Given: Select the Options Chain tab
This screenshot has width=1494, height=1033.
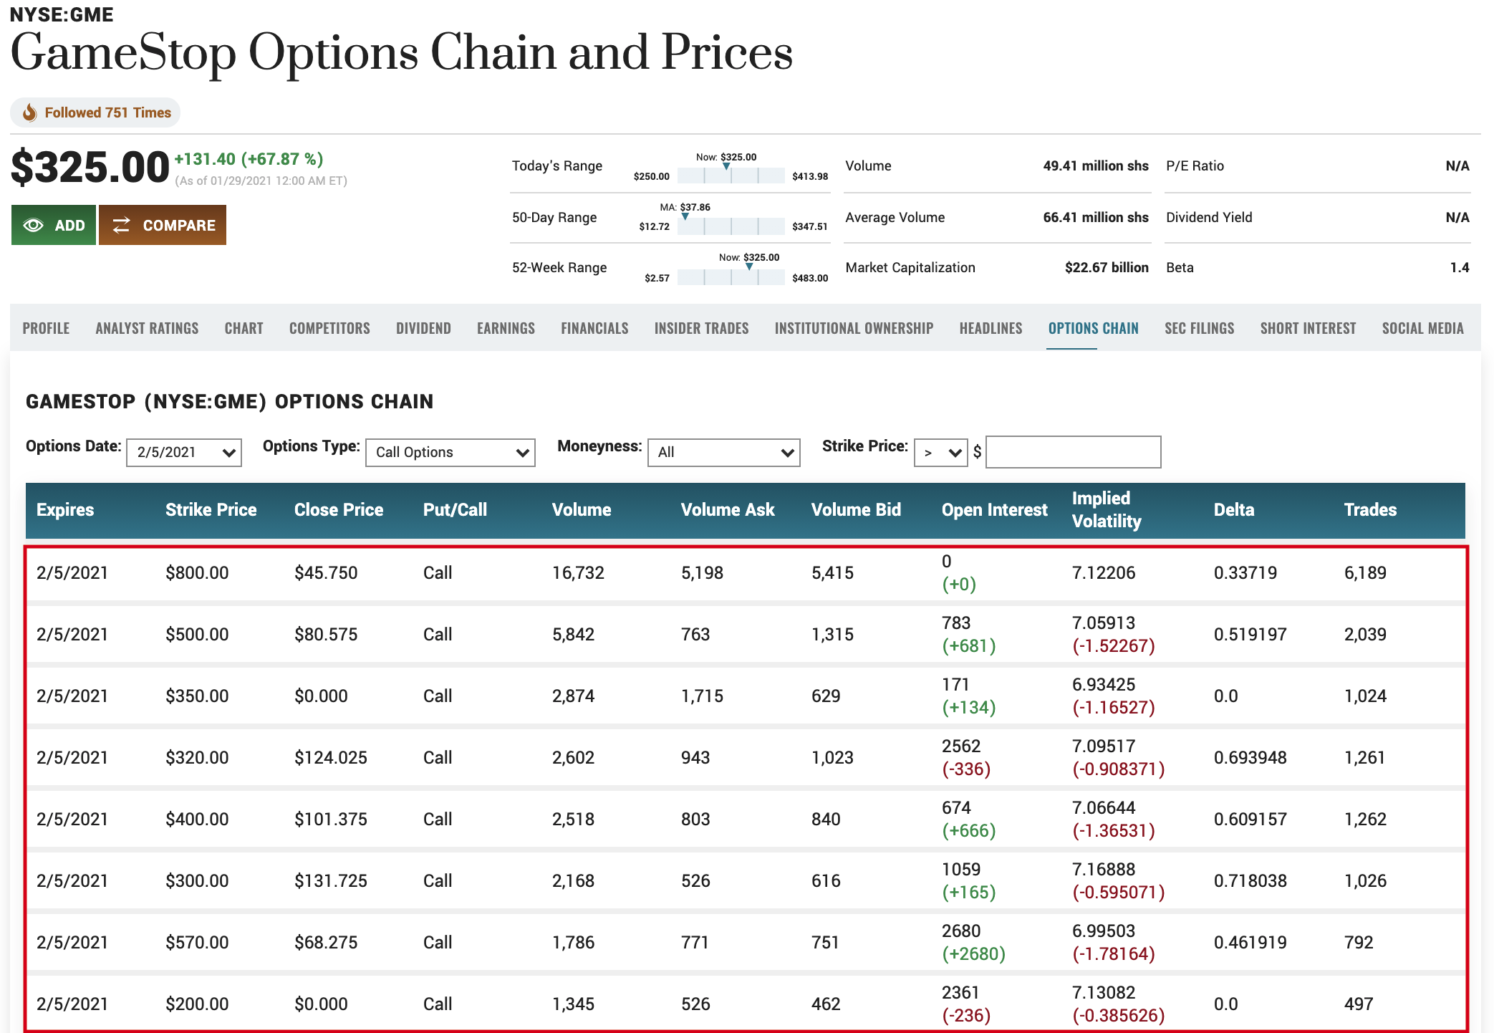Looking at the screenshot, I should (1093, 328).
